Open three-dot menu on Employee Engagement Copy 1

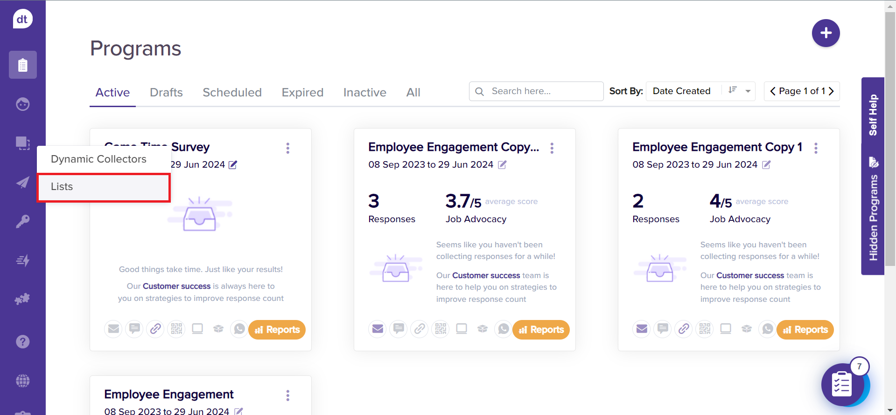pos(816,148)
